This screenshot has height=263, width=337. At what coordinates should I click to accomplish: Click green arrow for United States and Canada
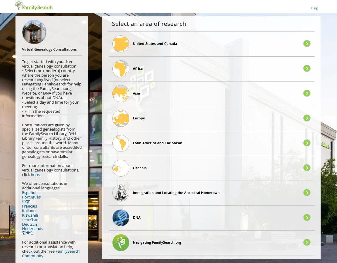307,44
